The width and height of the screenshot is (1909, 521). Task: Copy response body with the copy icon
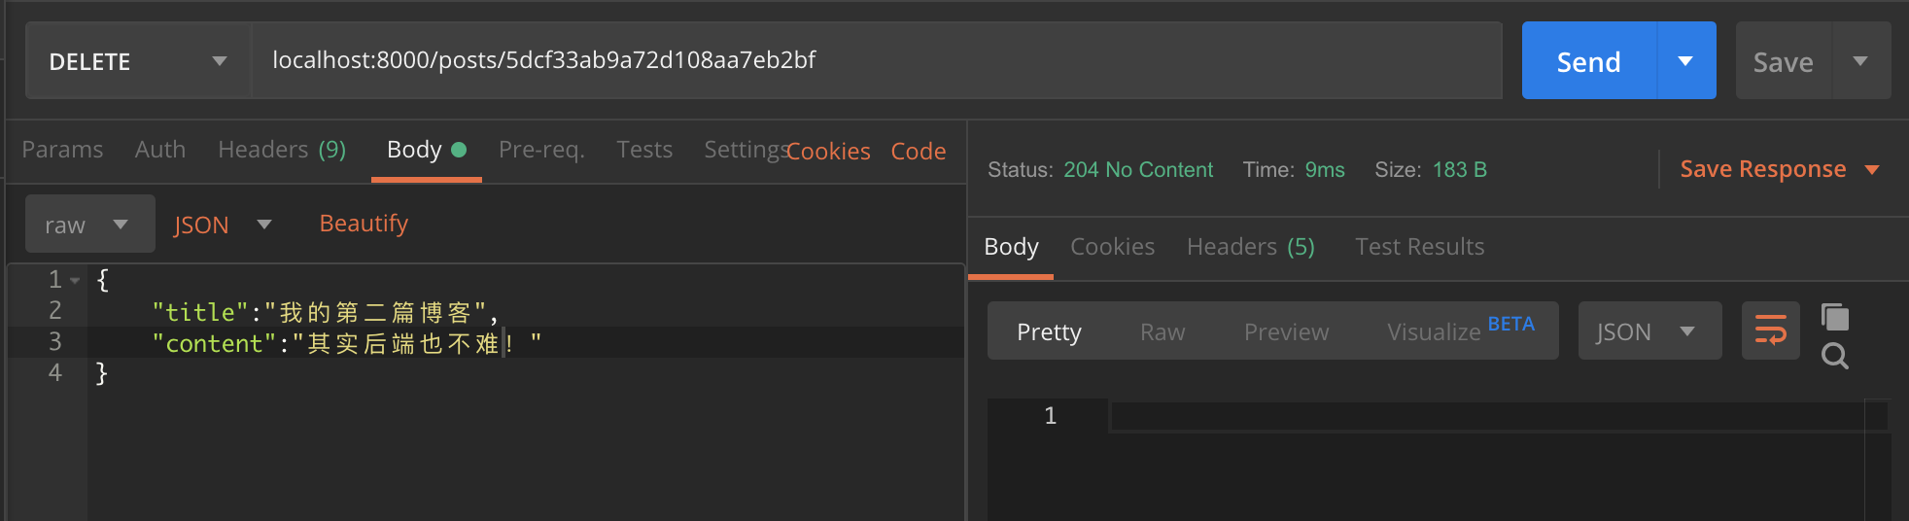coord(1835,317)
